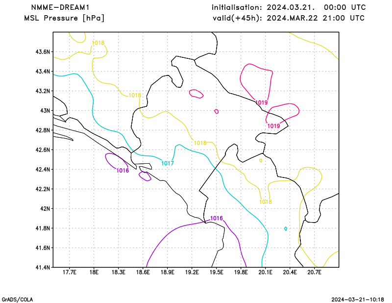Click the 20.1E longitude label
This screenshot has width=392, height=303.
[266, 272]
